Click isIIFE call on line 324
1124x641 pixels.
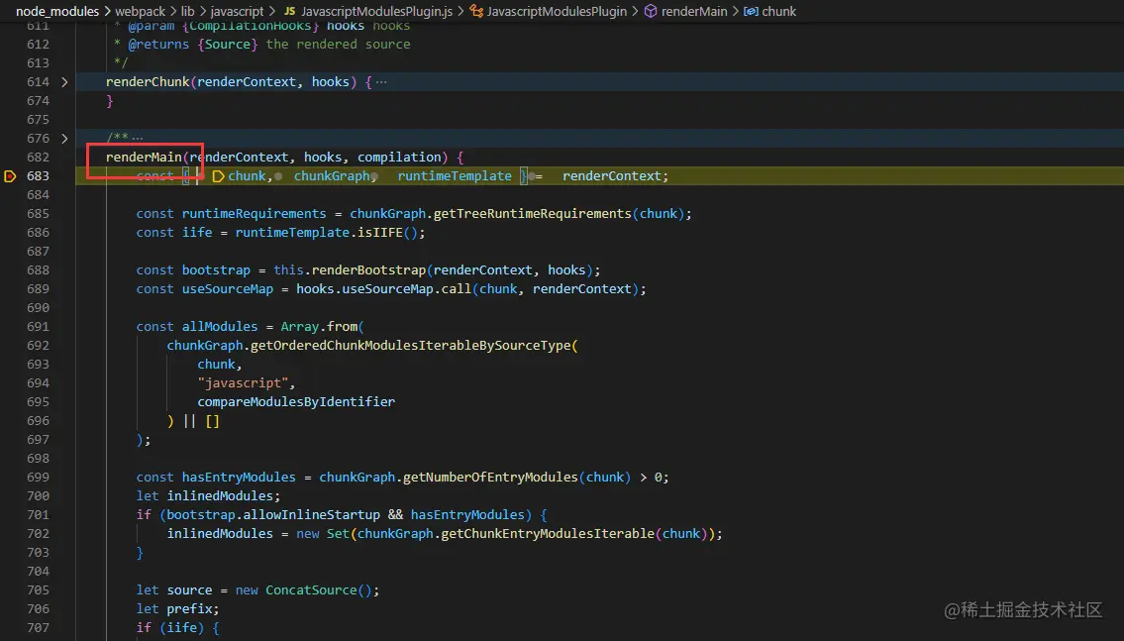tap(380, 232)
